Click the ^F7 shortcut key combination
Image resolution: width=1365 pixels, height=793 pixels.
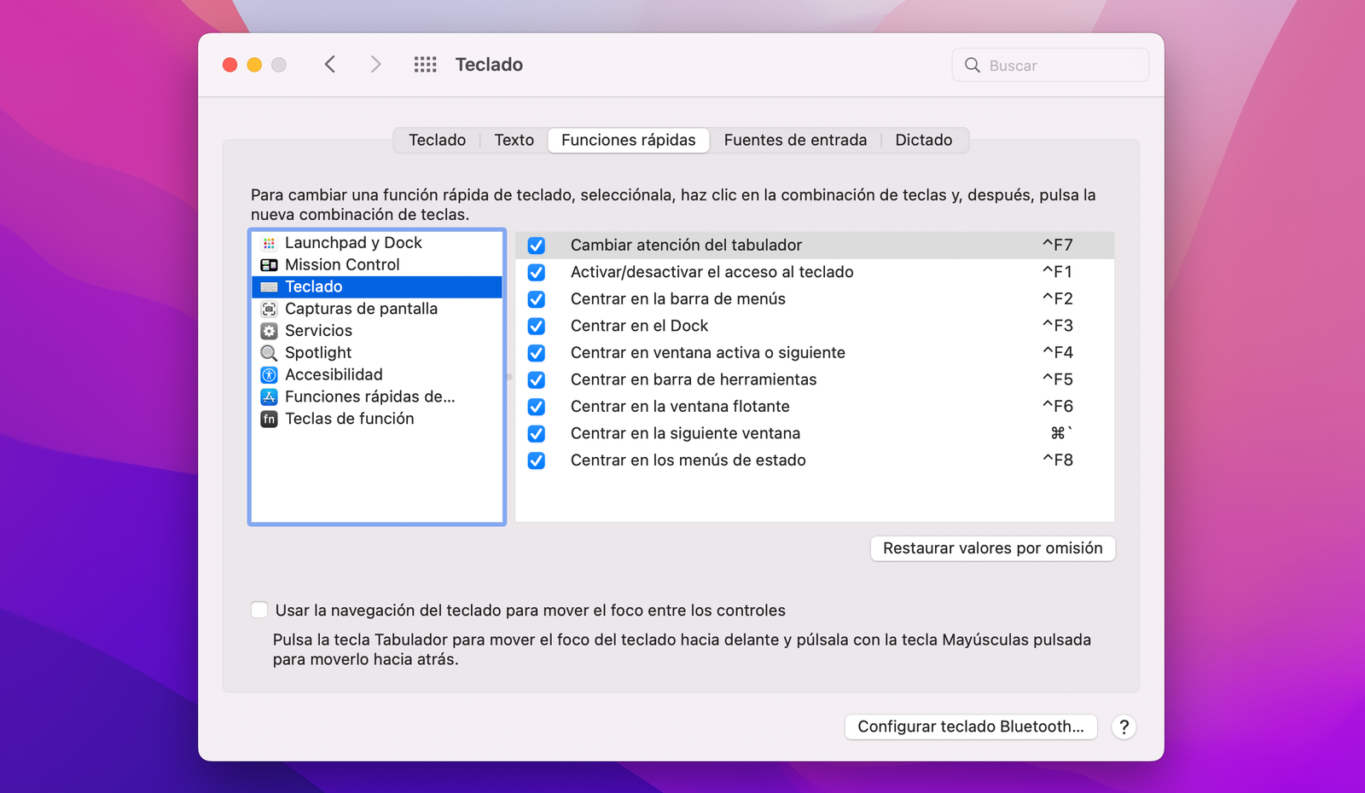[1058, 245]
